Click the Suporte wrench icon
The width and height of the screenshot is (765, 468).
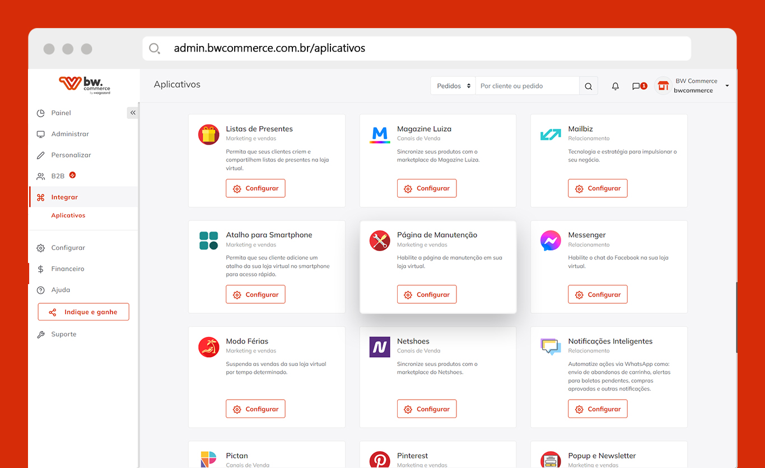[x=40, y=334]
